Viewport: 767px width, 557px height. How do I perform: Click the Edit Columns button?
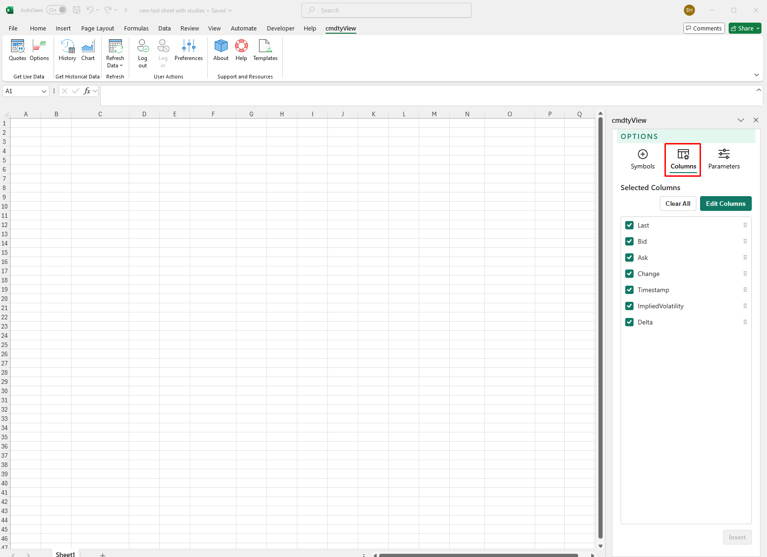click(x=725, y=204)
